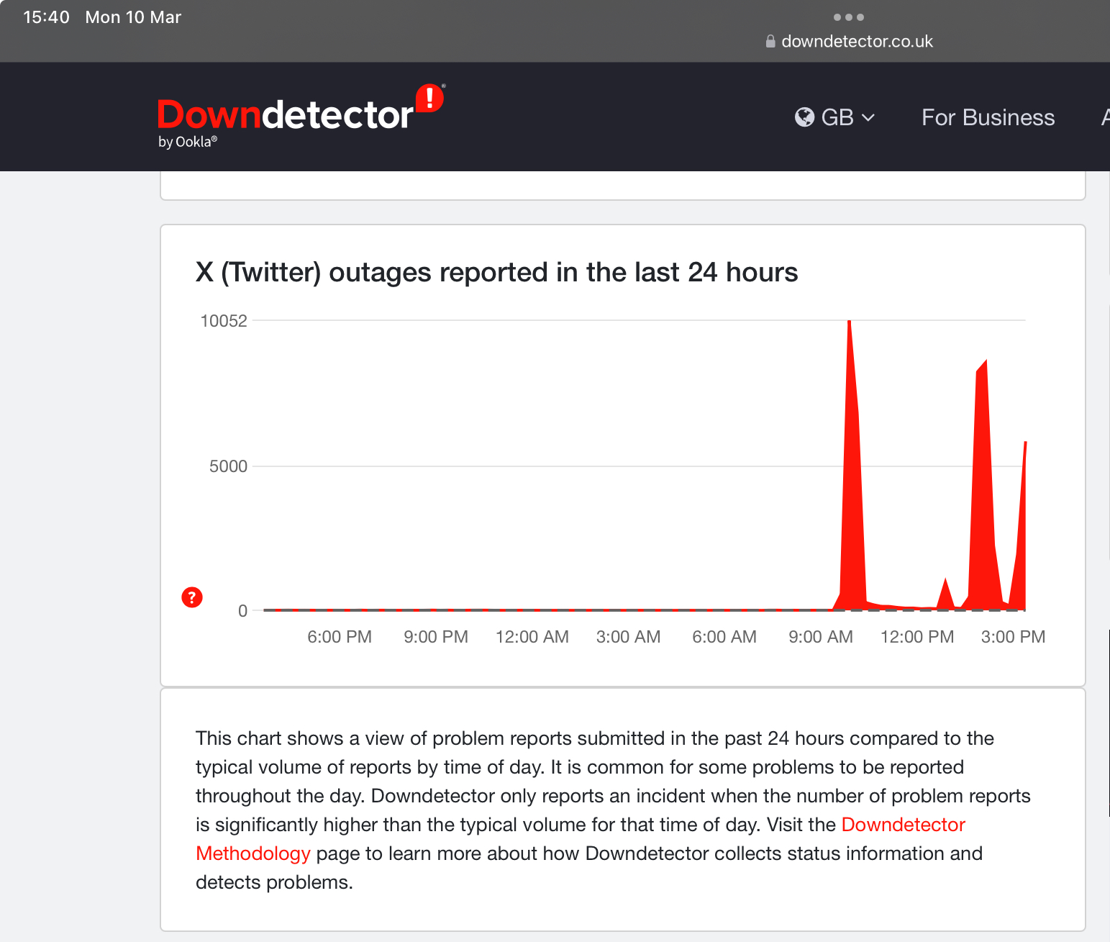Click the X (Twitter) outages chart heading
The height and width of the screenshot is (942, 1110).
[496, 273]
